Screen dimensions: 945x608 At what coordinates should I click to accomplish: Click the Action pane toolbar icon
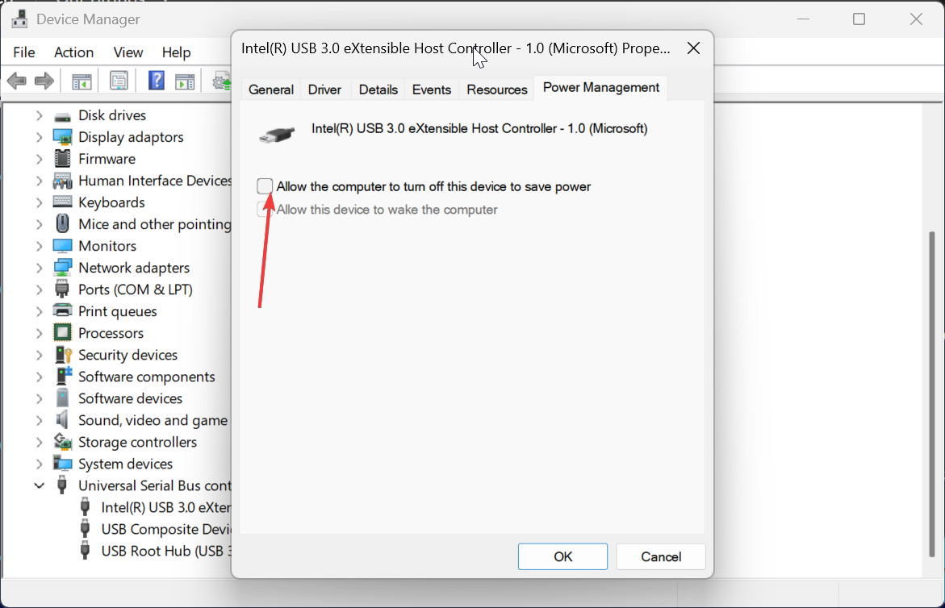pos(185,81)
